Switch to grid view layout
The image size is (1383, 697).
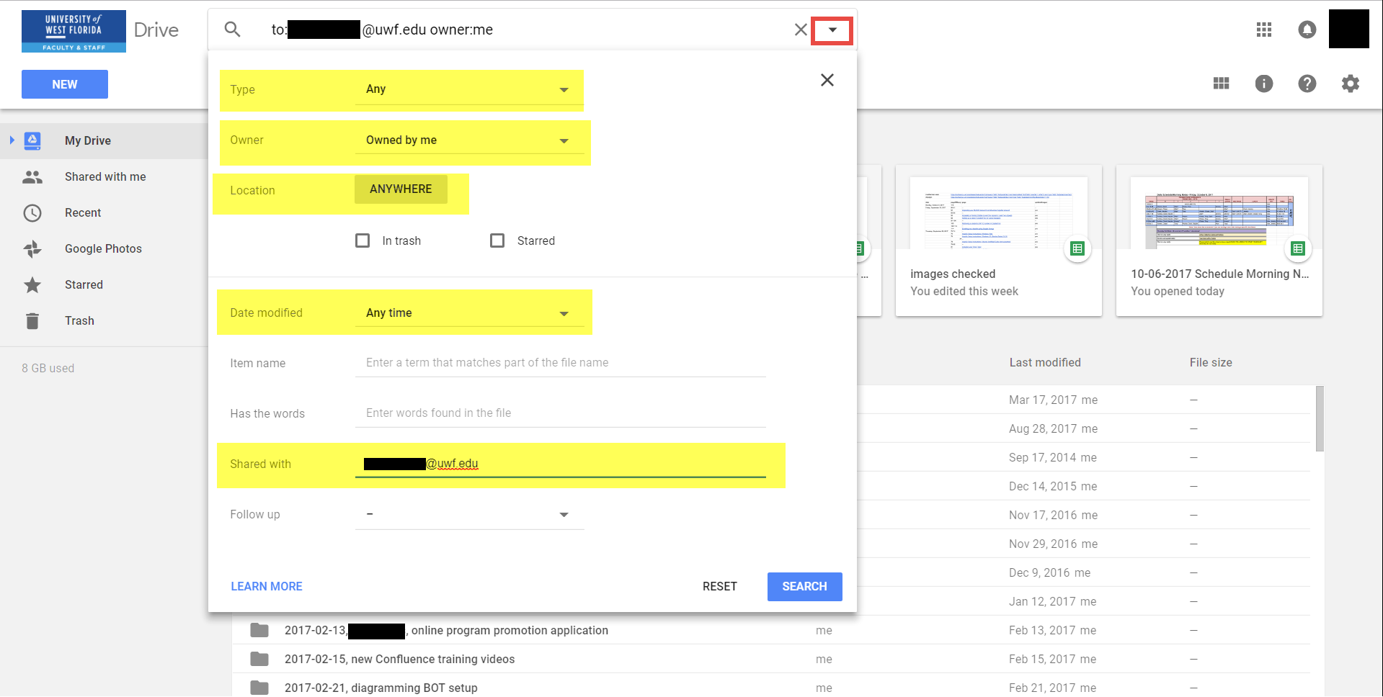pyautogui.click(x=1221, y=84)
